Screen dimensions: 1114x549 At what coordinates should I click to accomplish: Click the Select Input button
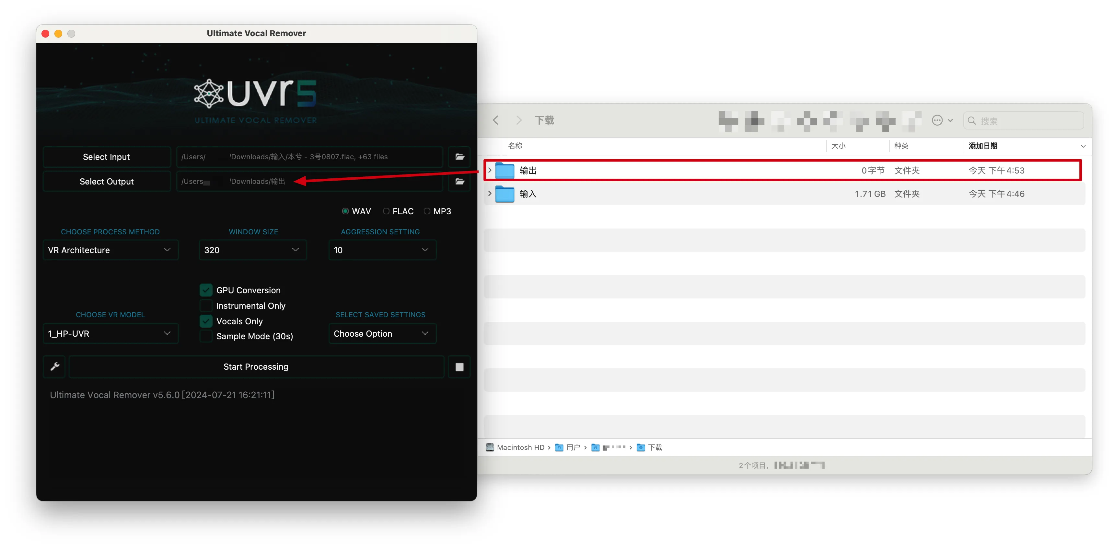(x=107, y=157)
